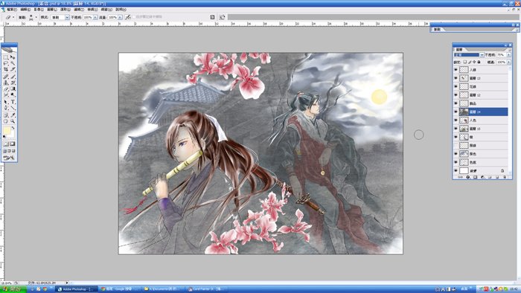Enable the airbrush option in options bar
Viewport: 521px width, 293px height.
coord(128,17)
